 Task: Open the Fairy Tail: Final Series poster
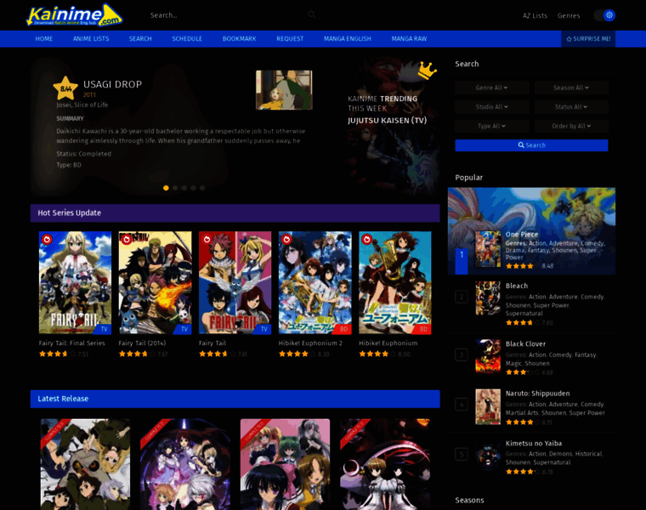[x=75, y=282]
